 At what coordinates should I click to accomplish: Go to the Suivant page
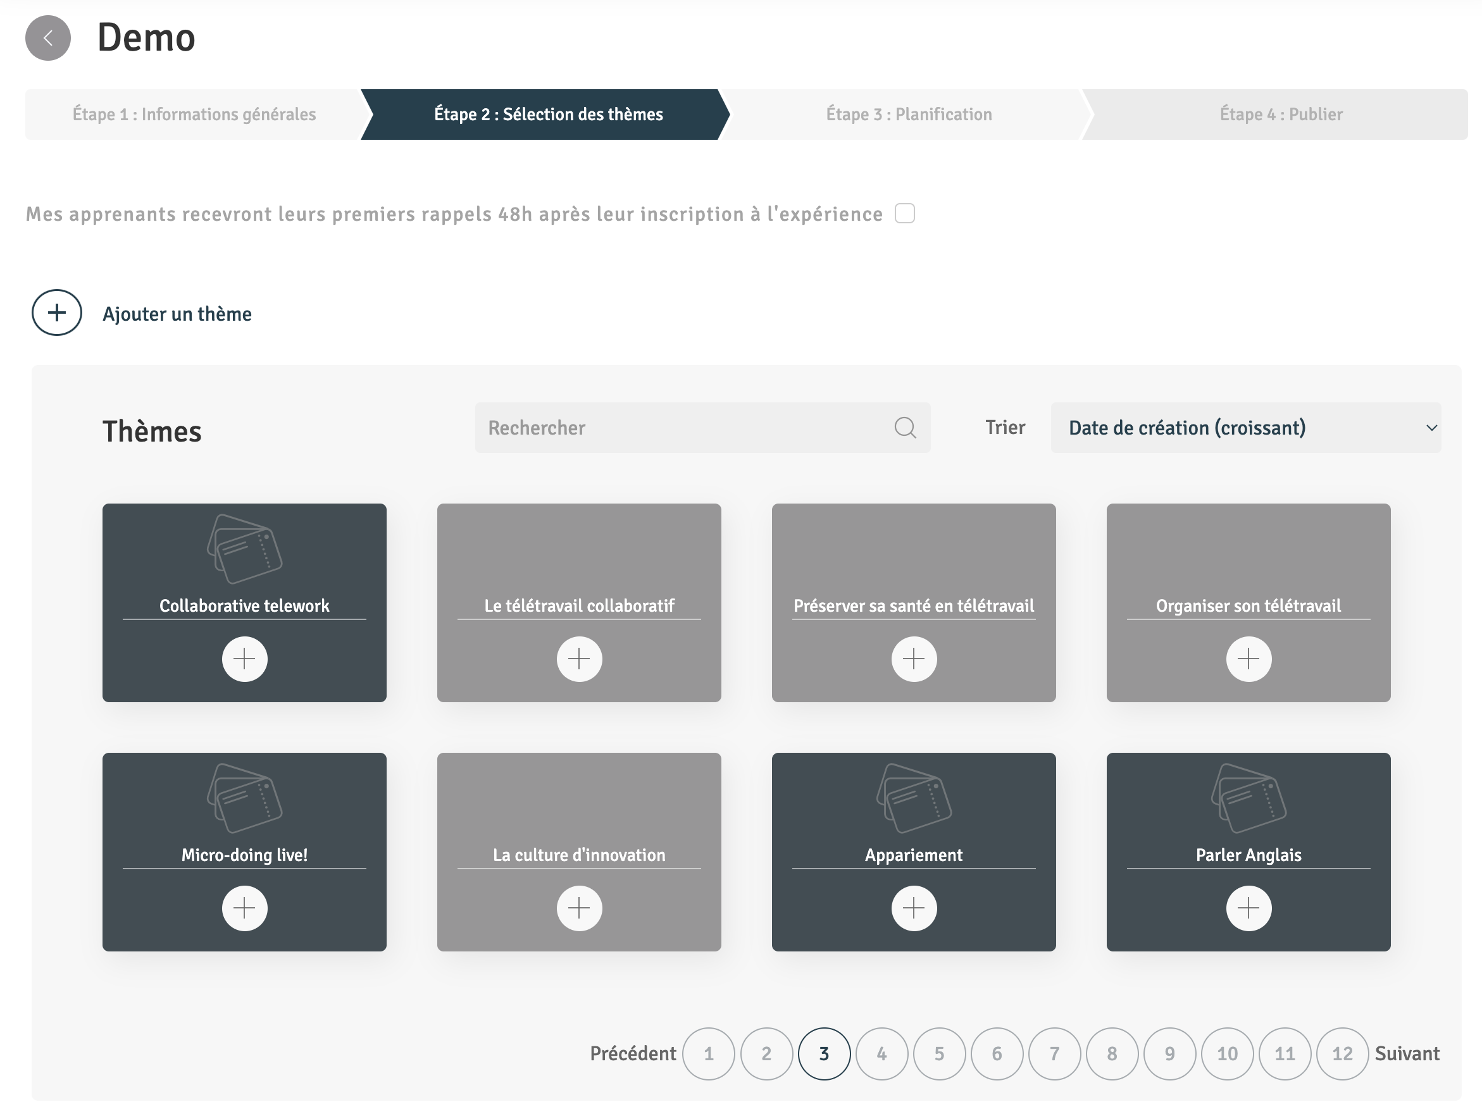(x=1407, y=1054)
